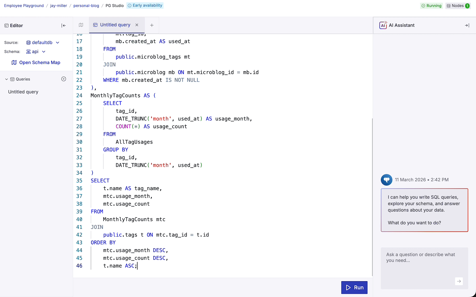Click the Running status indicator
476x297 pixels.
tap(431, 6)
